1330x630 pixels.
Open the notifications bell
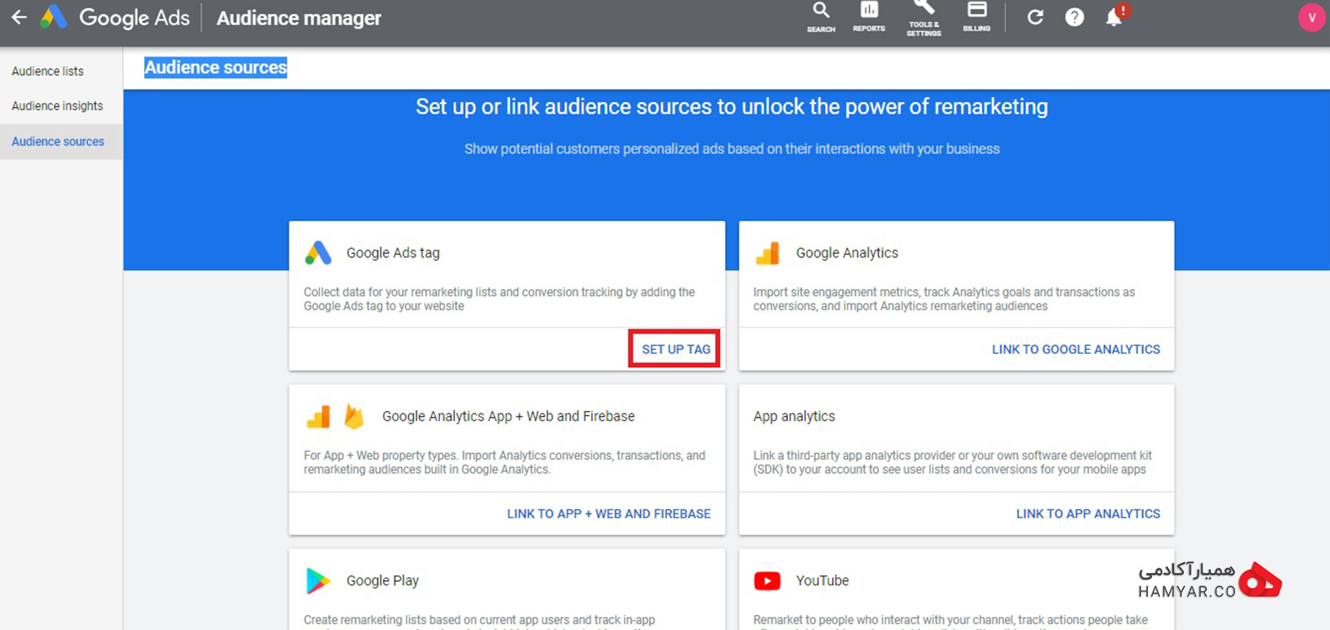coord(1115,17)
